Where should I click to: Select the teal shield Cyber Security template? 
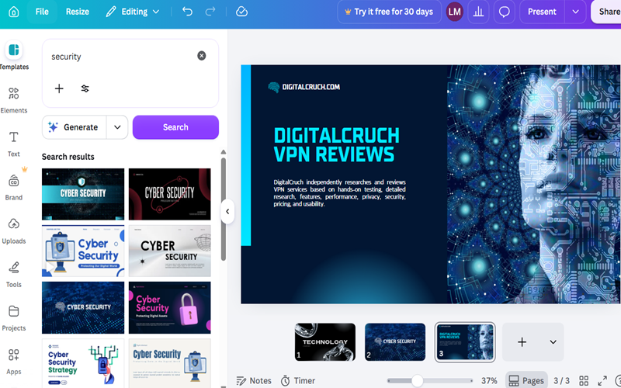click(x=83, y=194)
